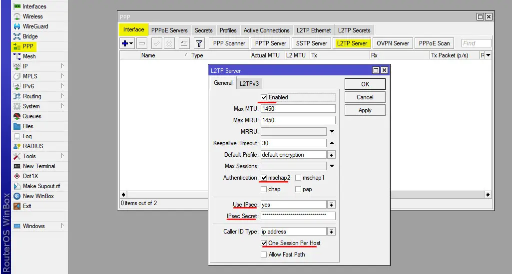Image resolution: width=512 pixels, height=274 pixels.
Task: Open the filter funnel toolbar button
Action: [x=199, y=43]
